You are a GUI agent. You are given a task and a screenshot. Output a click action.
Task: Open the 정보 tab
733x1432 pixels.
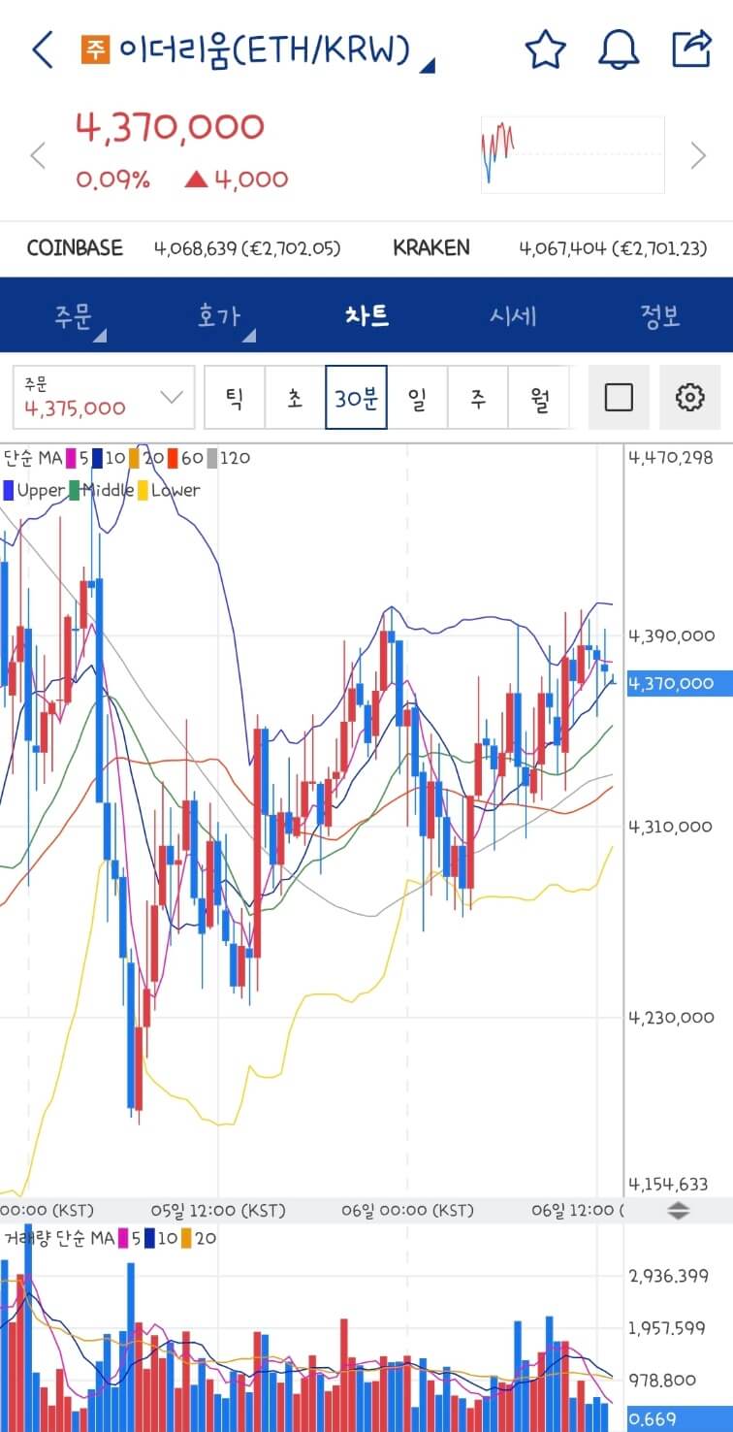pos(659,315)
